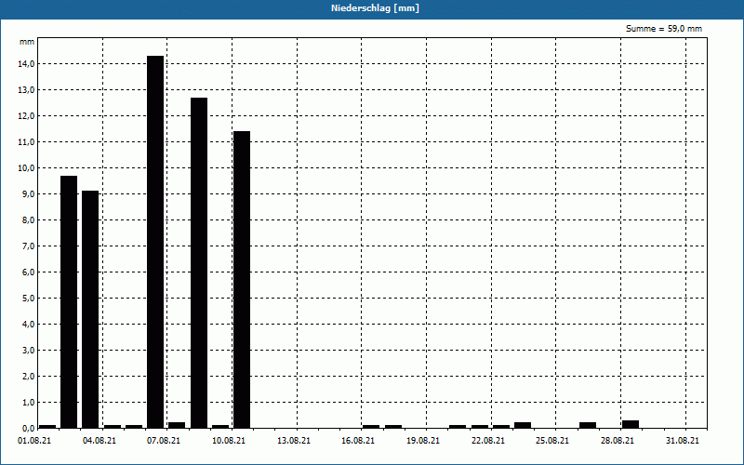Click the y-axis value 11,0
Screen dimensions: 744x465
pyautogui.click(x=26, y=142)
